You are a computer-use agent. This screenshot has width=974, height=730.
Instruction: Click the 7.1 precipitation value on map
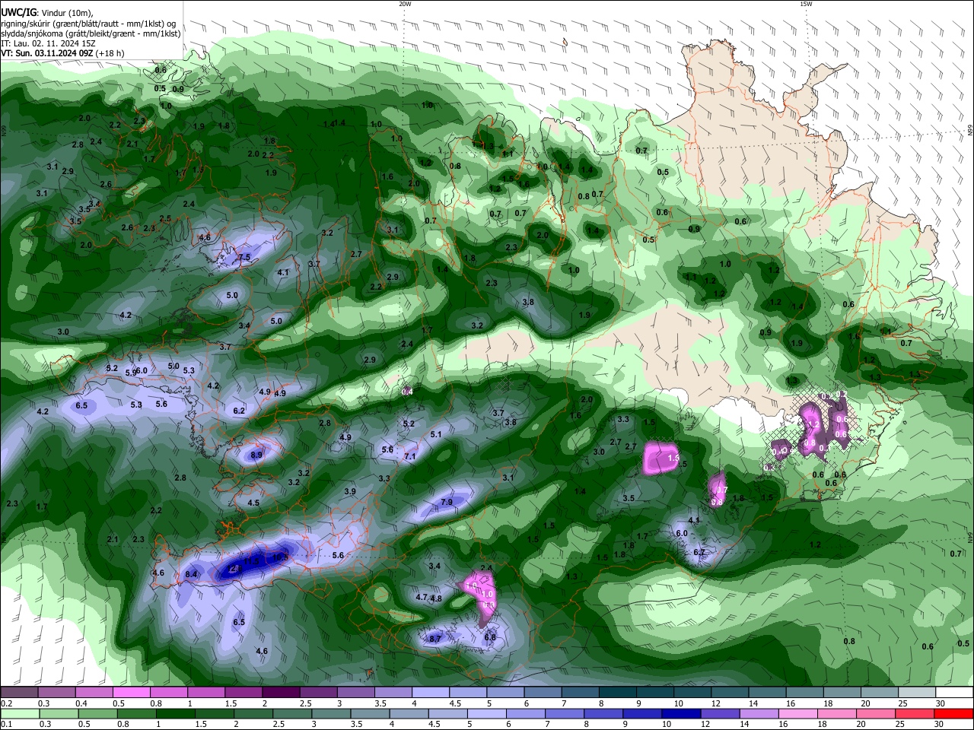tap(410, 456)
